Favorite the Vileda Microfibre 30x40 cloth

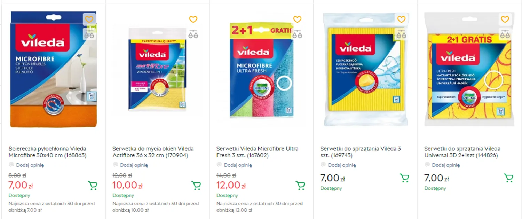89,19
